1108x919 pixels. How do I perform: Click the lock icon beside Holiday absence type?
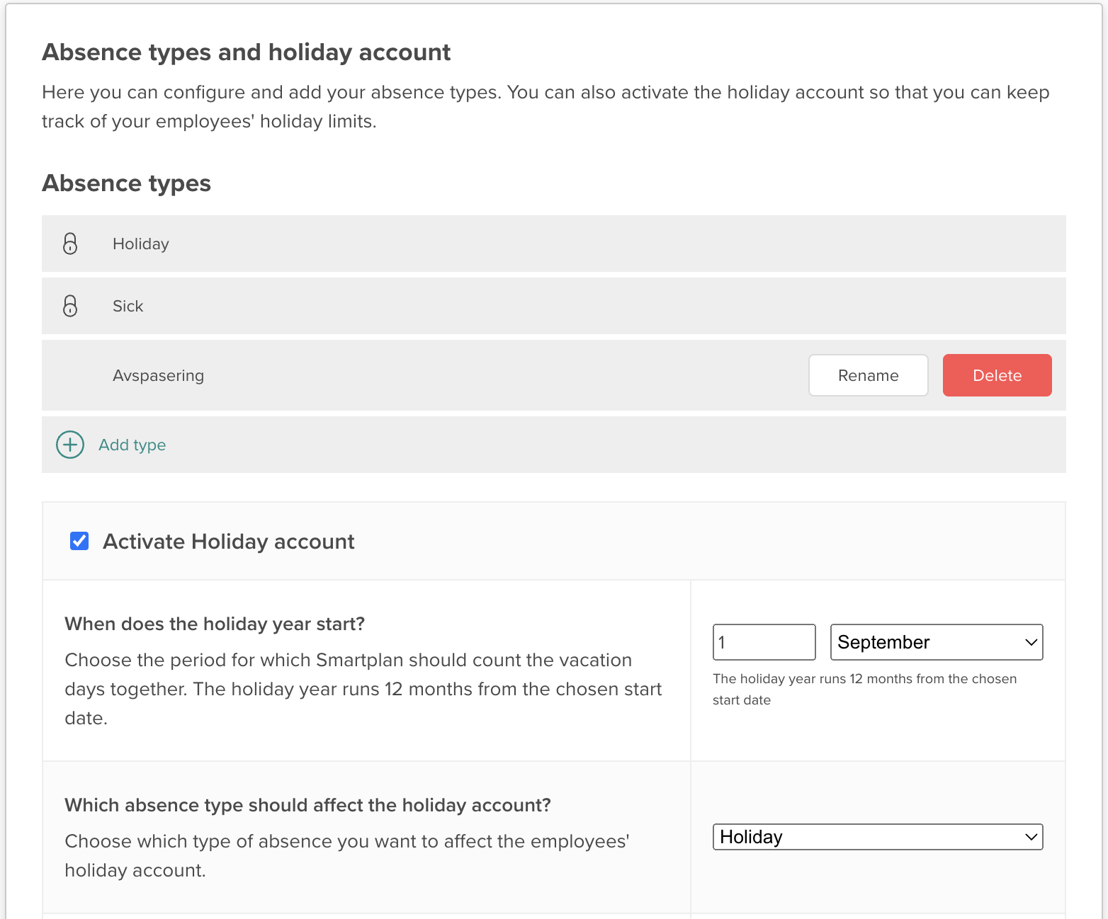click(69, 244)
